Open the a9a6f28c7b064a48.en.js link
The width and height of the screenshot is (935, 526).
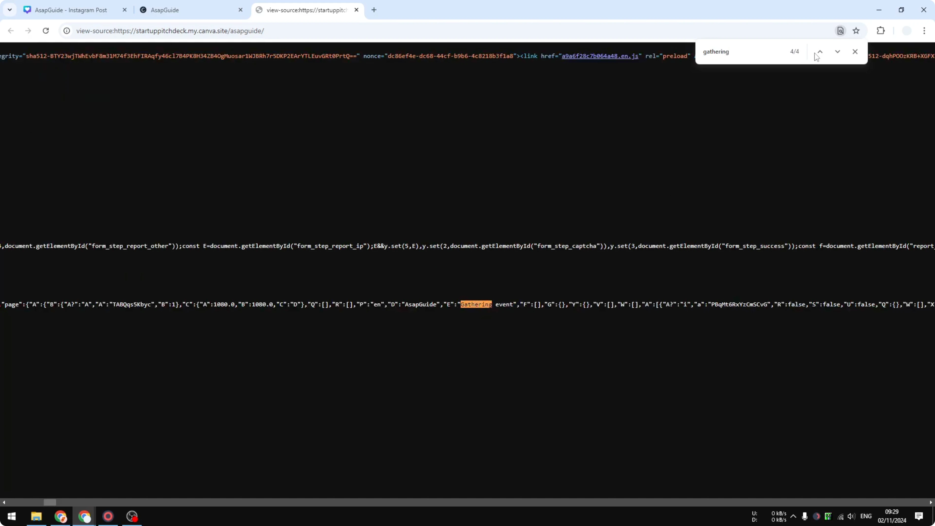point(599,56)
